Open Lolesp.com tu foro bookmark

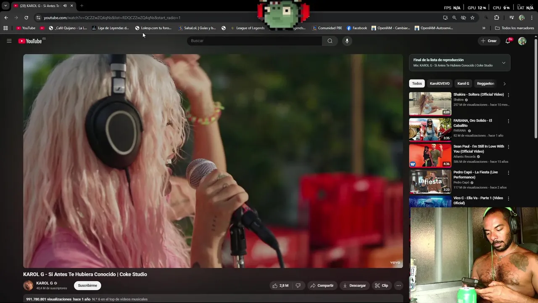tap(153, 28)
